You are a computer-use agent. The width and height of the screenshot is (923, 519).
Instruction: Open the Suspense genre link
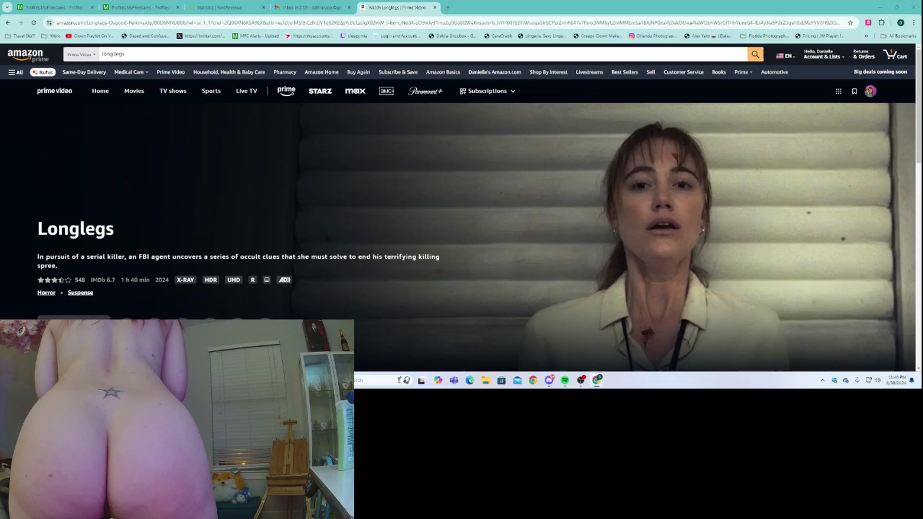(x=80, y=293)
